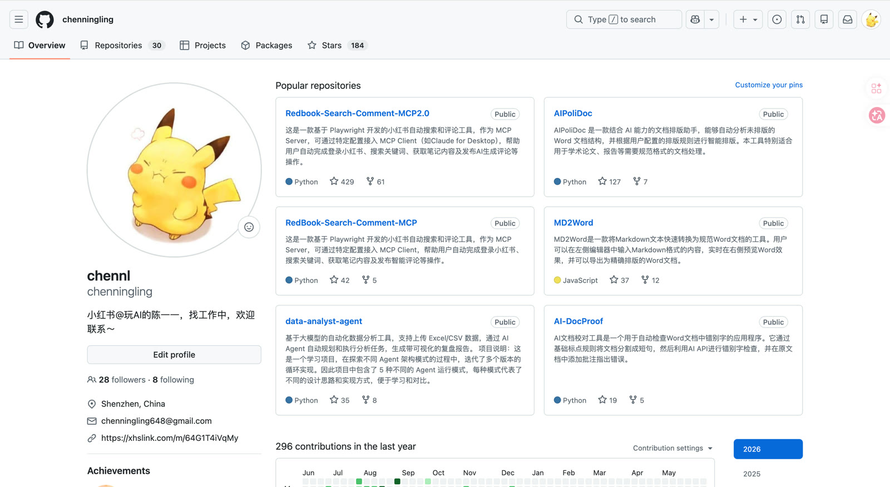Click the Edit profile button

click(174, 355)
